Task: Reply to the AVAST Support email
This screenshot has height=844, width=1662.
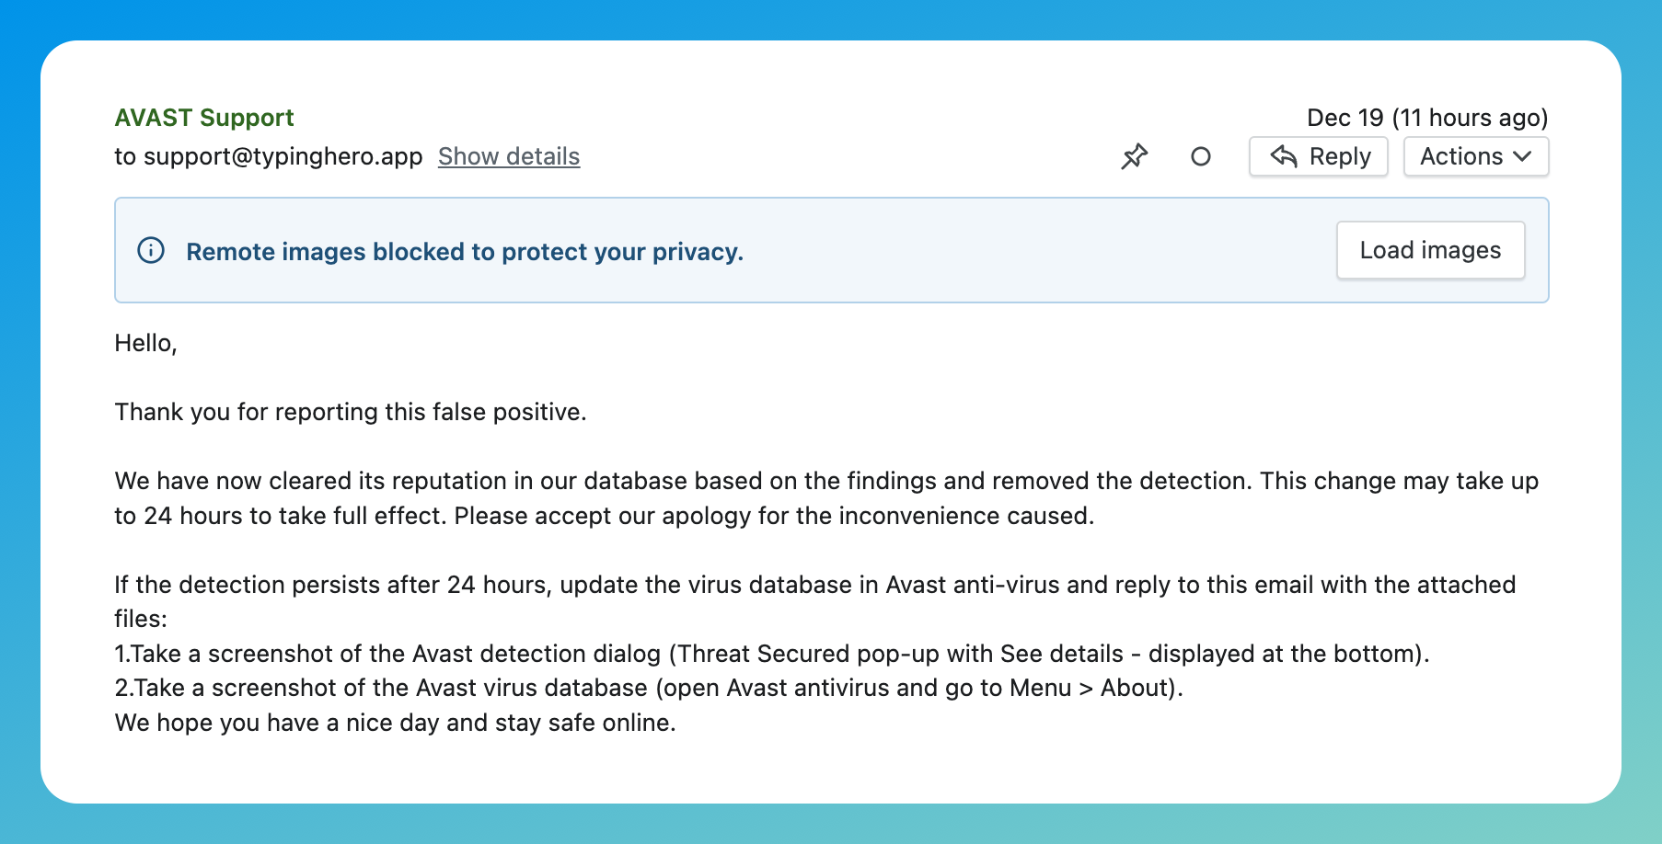Action: coord(1319,156)
